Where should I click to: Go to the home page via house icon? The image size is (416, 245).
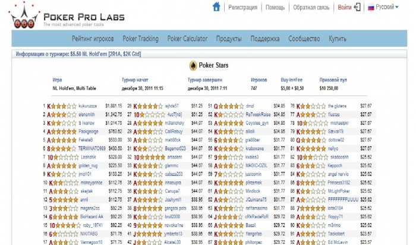216,7
